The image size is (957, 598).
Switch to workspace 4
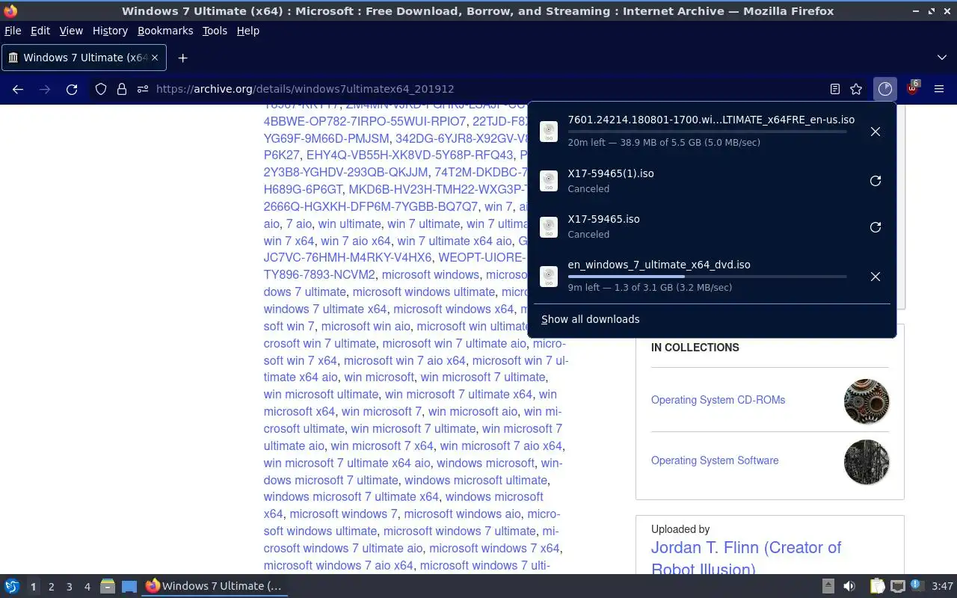(x=87, y=587)
